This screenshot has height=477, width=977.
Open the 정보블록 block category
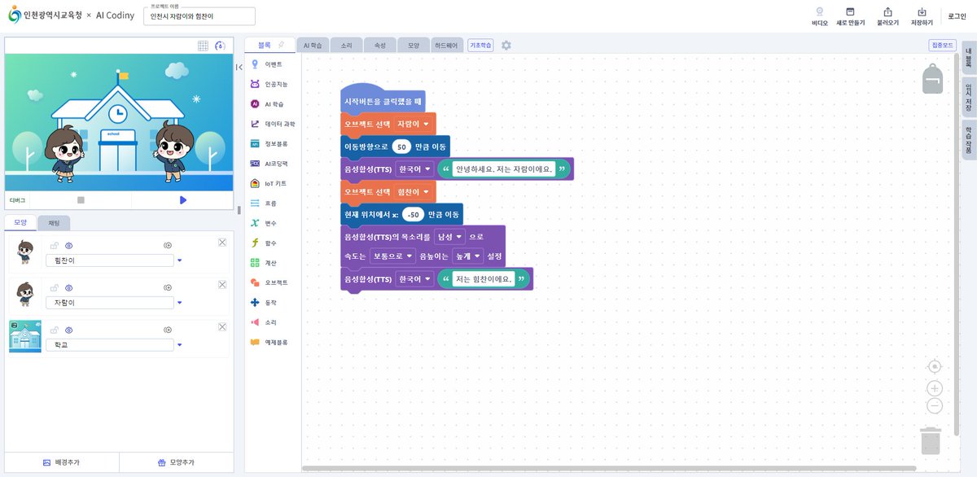pos(269,143)
